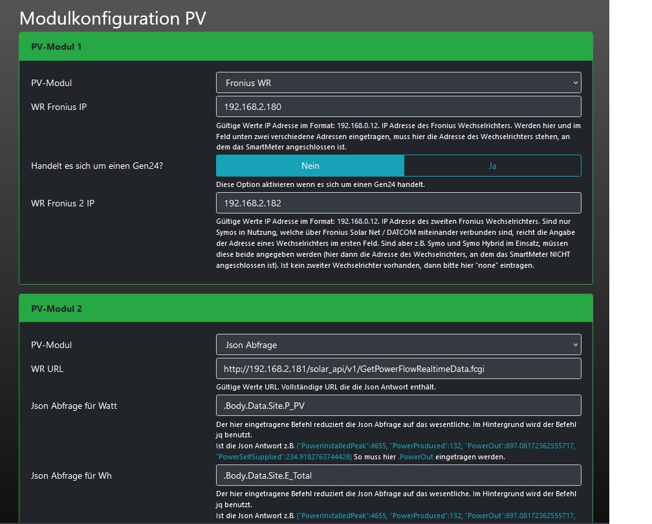Click the "Handelt es sich um einen Gen24?" label
Viewport: 652px width, 524px height.
point(97,166)
